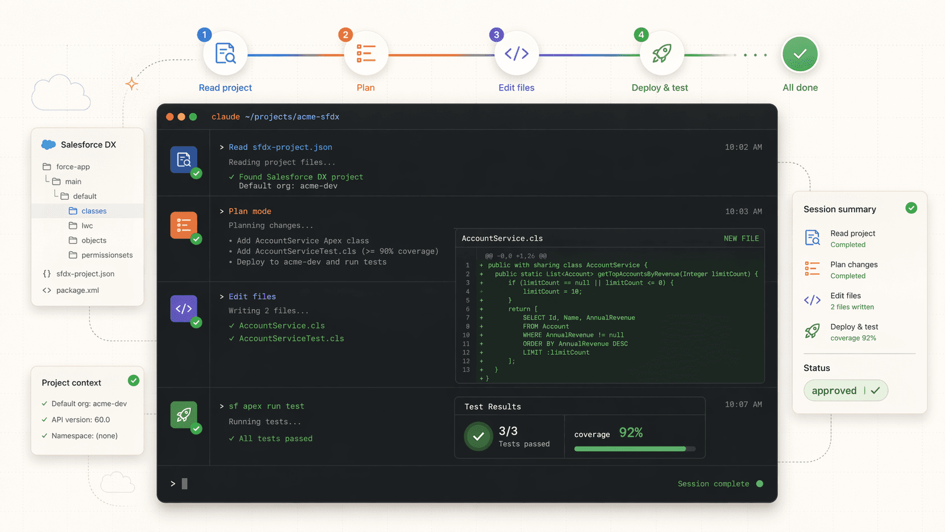Collapse the main folder in tree
This screenshot has width=945, height=532.
(x=73, y=181)
